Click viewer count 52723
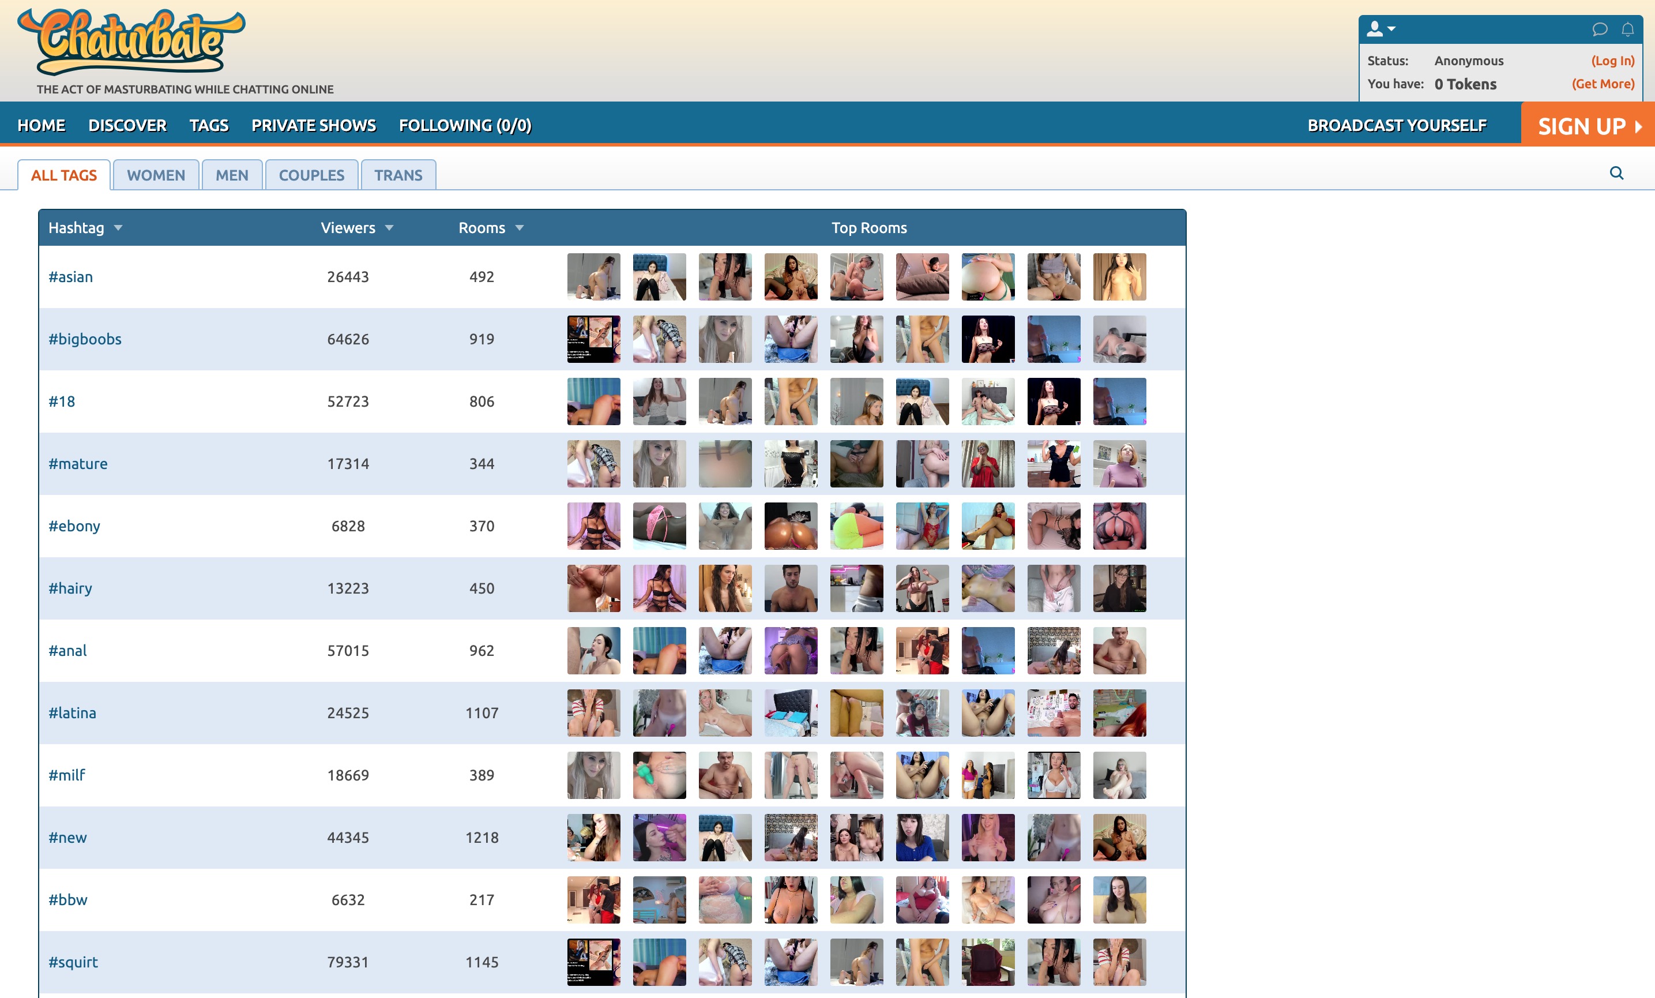The width and height of the screenshot is (1655, 998). [348, 401]
